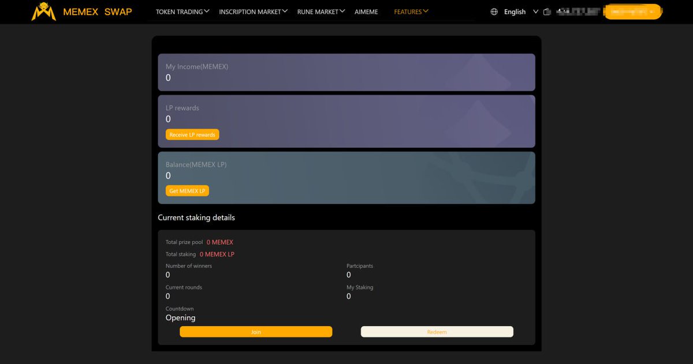693x364 pixels.
Task: Select the AIMEME menu item
Action: (366, 11)
